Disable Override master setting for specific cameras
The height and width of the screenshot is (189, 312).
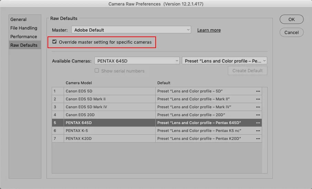(x=54, y=42)
